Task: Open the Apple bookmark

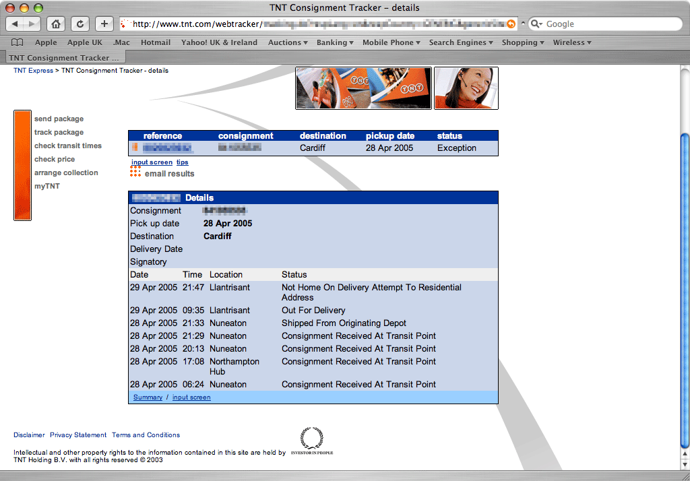Action: tap(46, 42)
